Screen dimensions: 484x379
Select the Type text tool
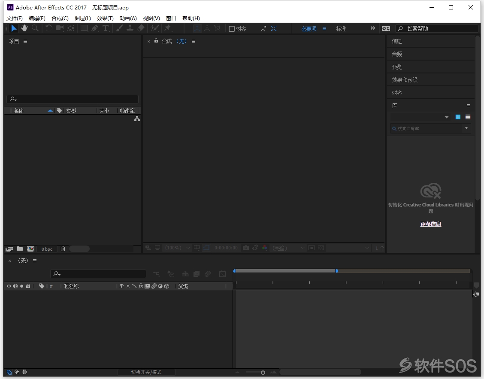[x=106, y=28]
